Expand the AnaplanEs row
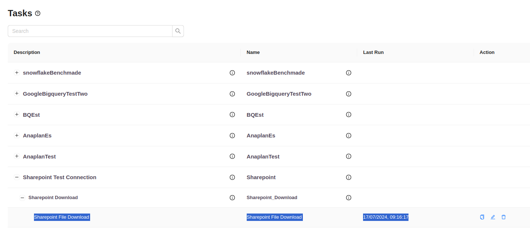This screenshot has width=530, height=232. pos(17,136)
